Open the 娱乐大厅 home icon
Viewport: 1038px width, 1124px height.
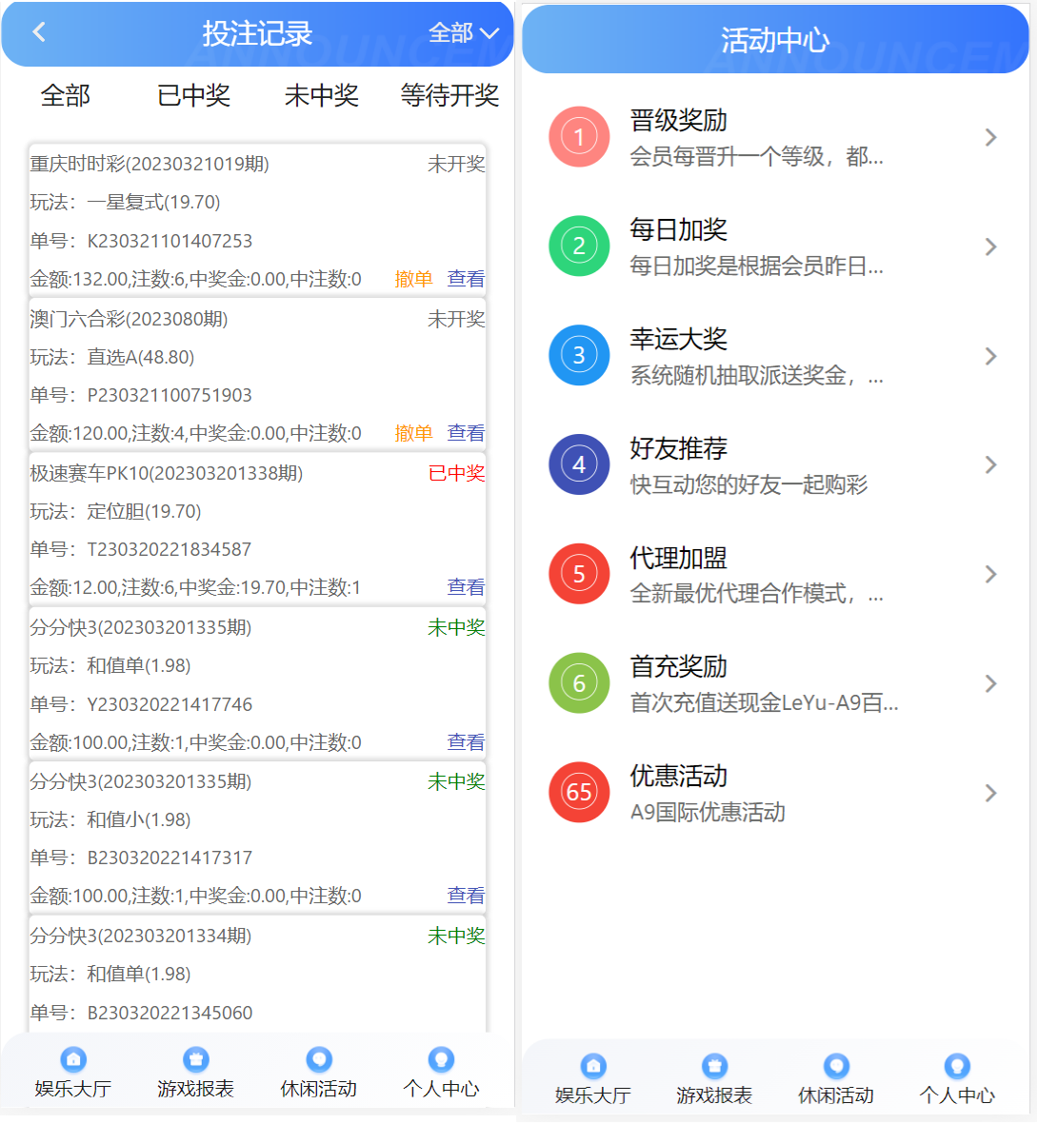tap(73, 1059)
